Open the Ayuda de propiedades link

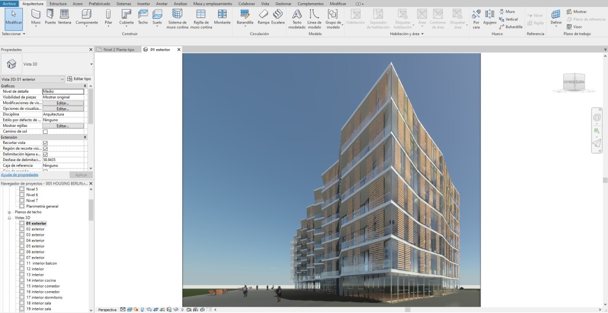[20, 174]
